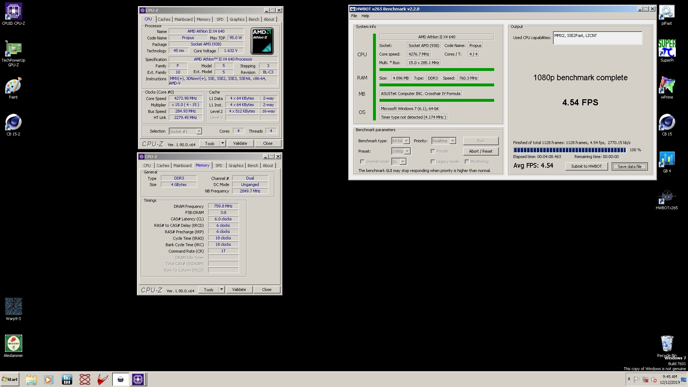Open wPrime desktop shortcut
Image resolution: width=688 pixels, height=387 pixels.
pos(666,88)
